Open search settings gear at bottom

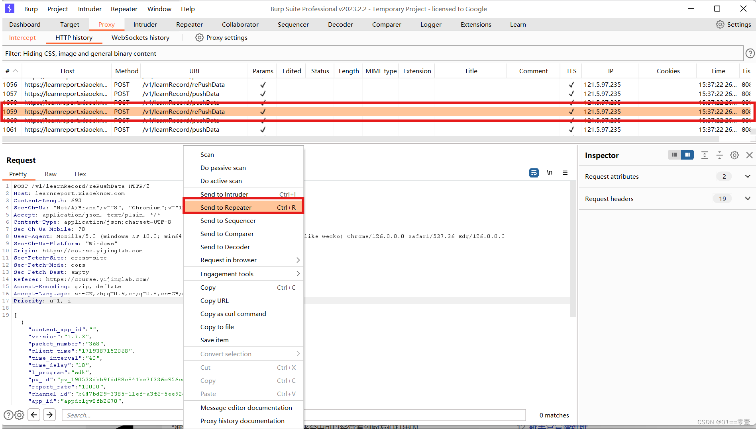pos(19,415)
